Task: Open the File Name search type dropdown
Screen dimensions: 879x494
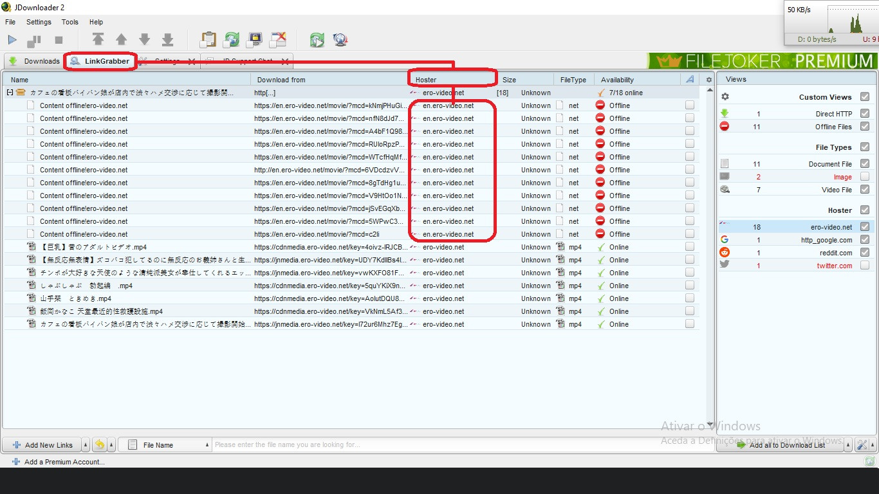Action: [166, 444]
